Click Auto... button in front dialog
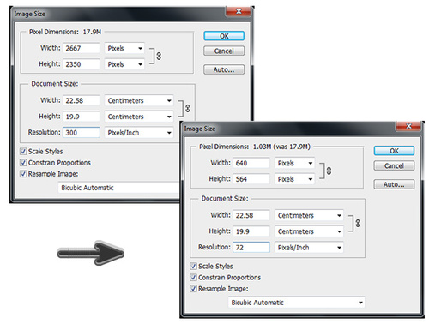 [394, 184]
